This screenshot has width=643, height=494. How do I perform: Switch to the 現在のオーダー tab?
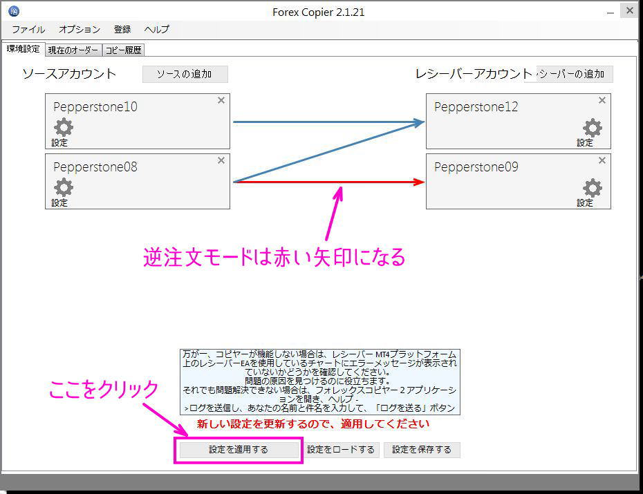74,49
